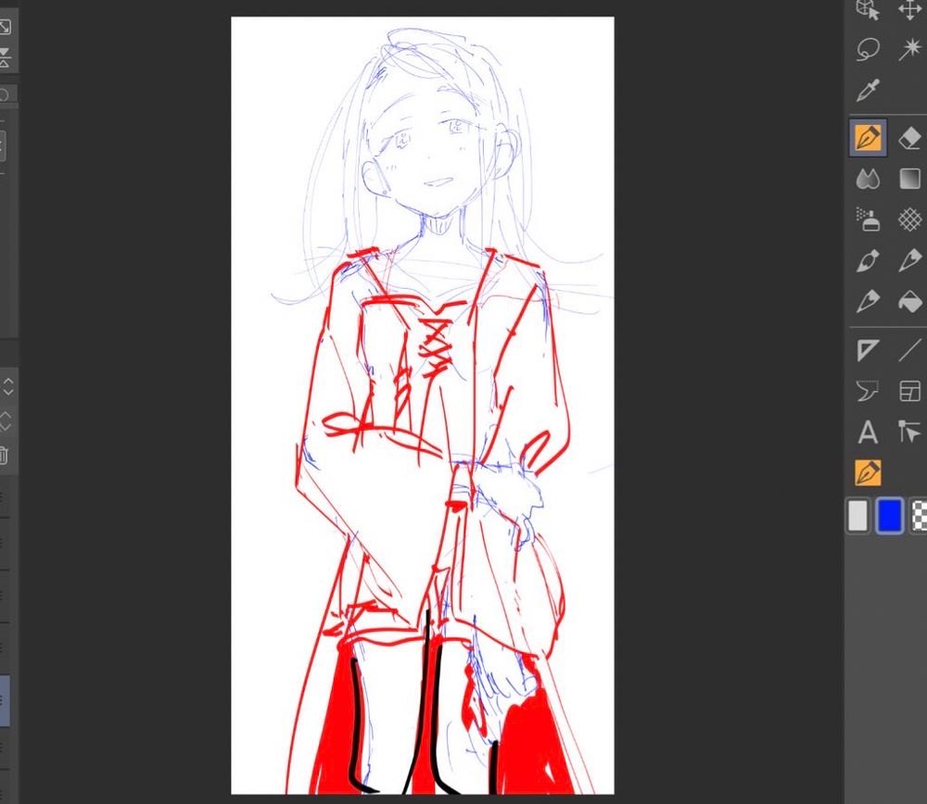Select the Balloon speech bubble tool
927x804 pixels.
(868, 391)
